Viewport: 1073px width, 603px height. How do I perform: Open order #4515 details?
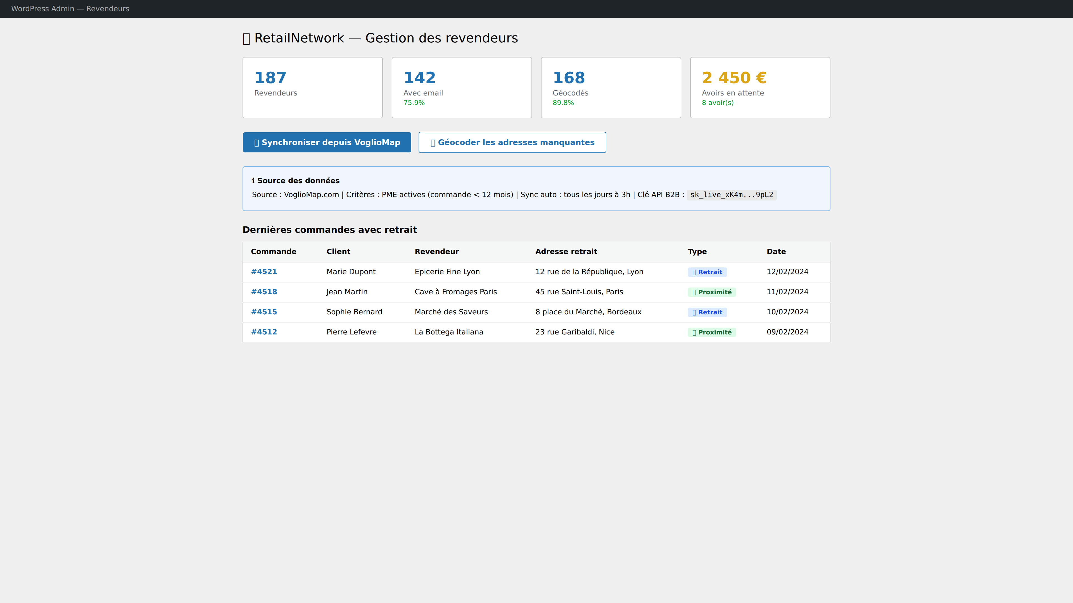(264, 311)
